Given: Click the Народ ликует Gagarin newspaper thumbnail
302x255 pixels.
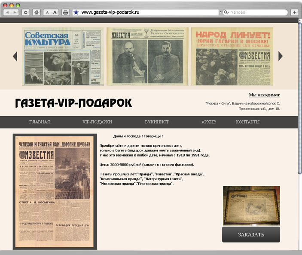Looking at the screenshot, I should [232, 56].
